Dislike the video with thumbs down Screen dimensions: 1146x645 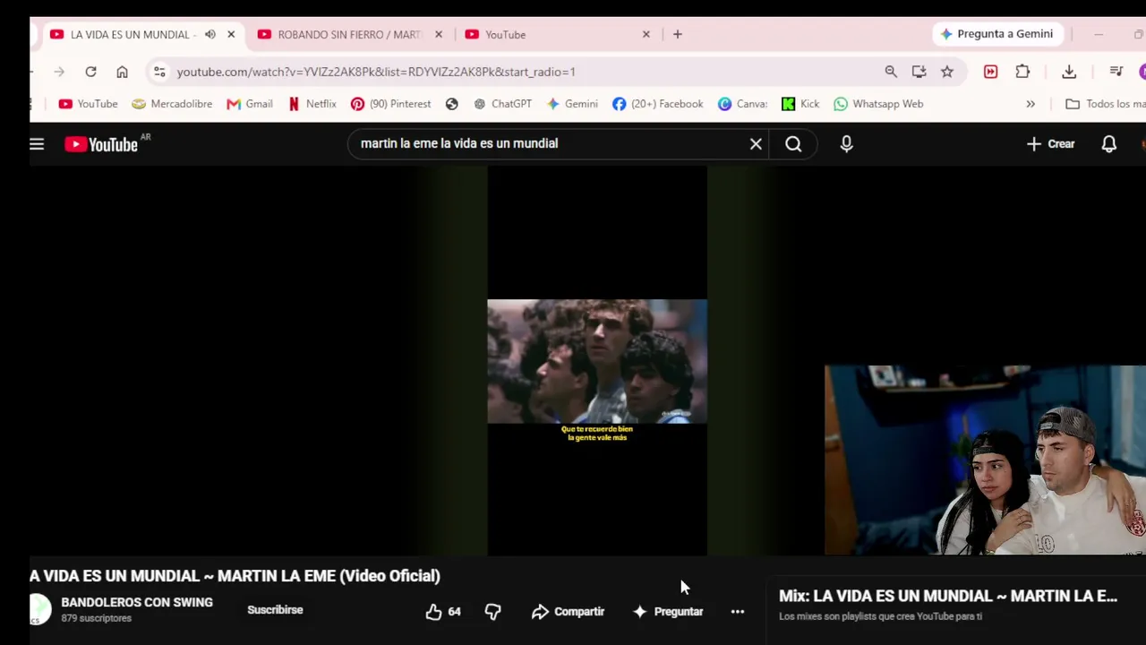tap(492, 611)
